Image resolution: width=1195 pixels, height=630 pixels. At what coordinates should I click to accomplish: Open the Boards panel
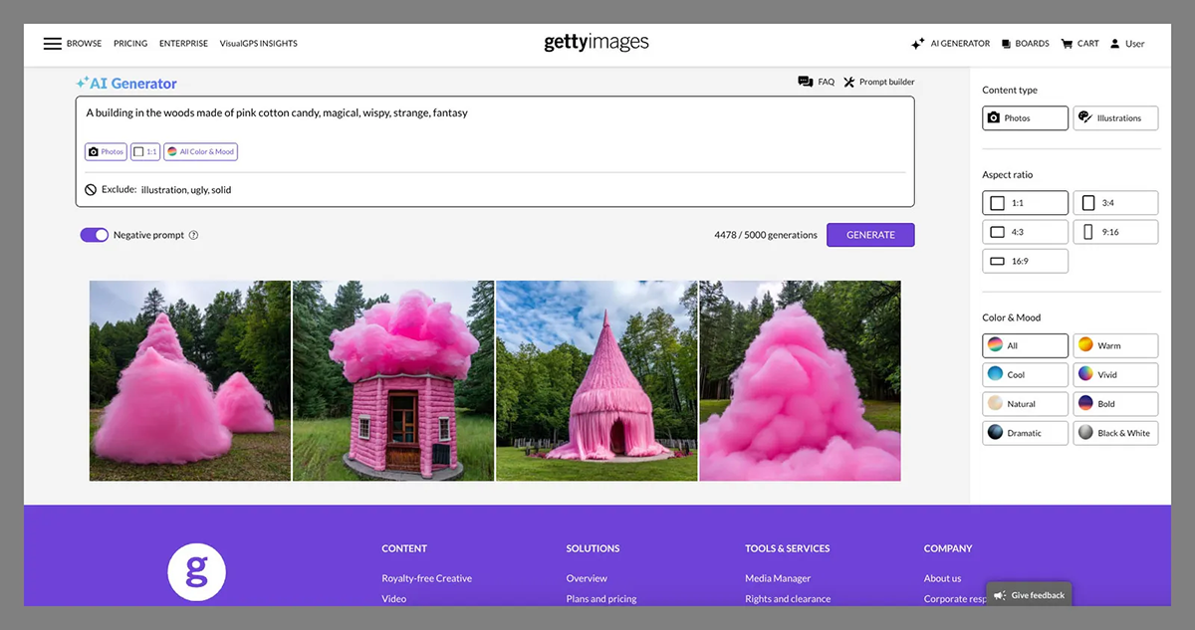[x=1025, y=43]
